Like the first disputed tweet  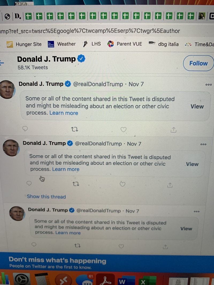click(123, 130)
